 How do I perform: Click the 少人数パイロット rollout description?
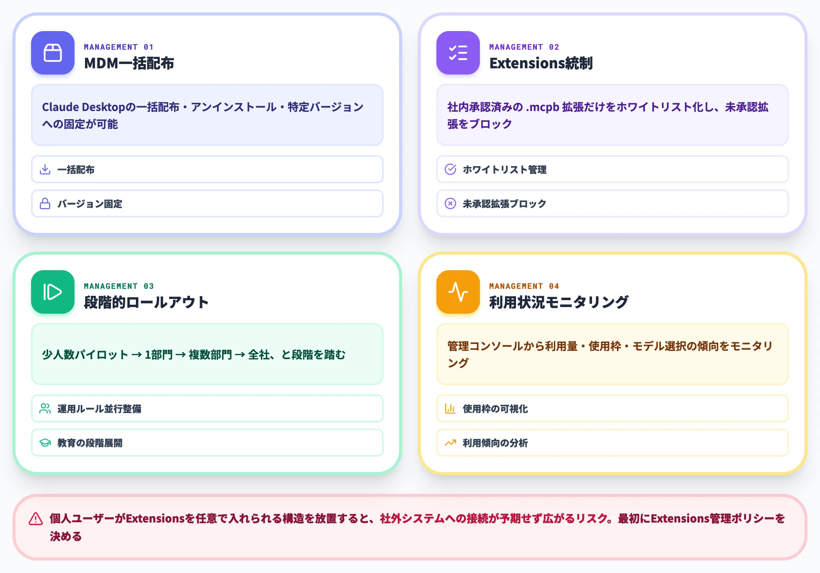193,354
